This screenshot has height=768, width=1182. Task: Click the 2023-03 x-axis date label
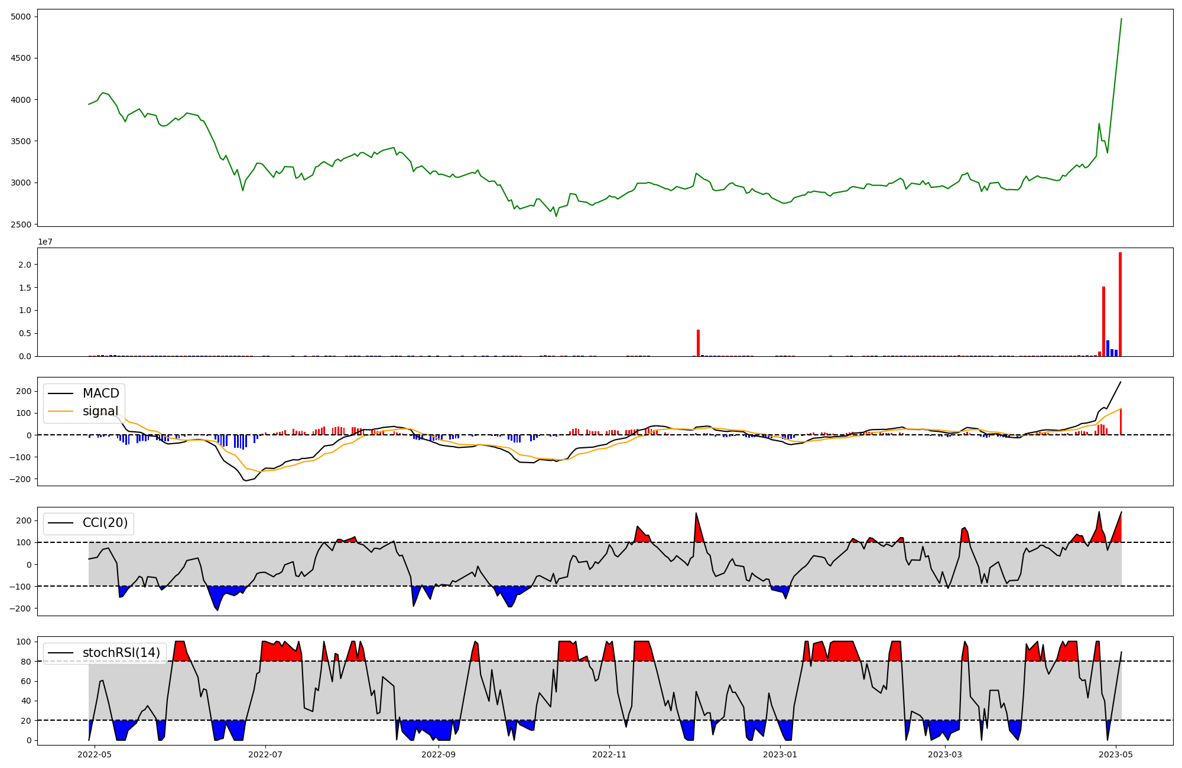[x=945, y=754]
